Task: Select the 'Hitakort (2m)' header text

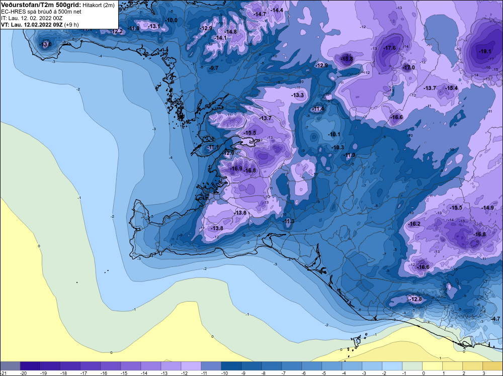Action: pyautogui.click(x=99, y=5)
